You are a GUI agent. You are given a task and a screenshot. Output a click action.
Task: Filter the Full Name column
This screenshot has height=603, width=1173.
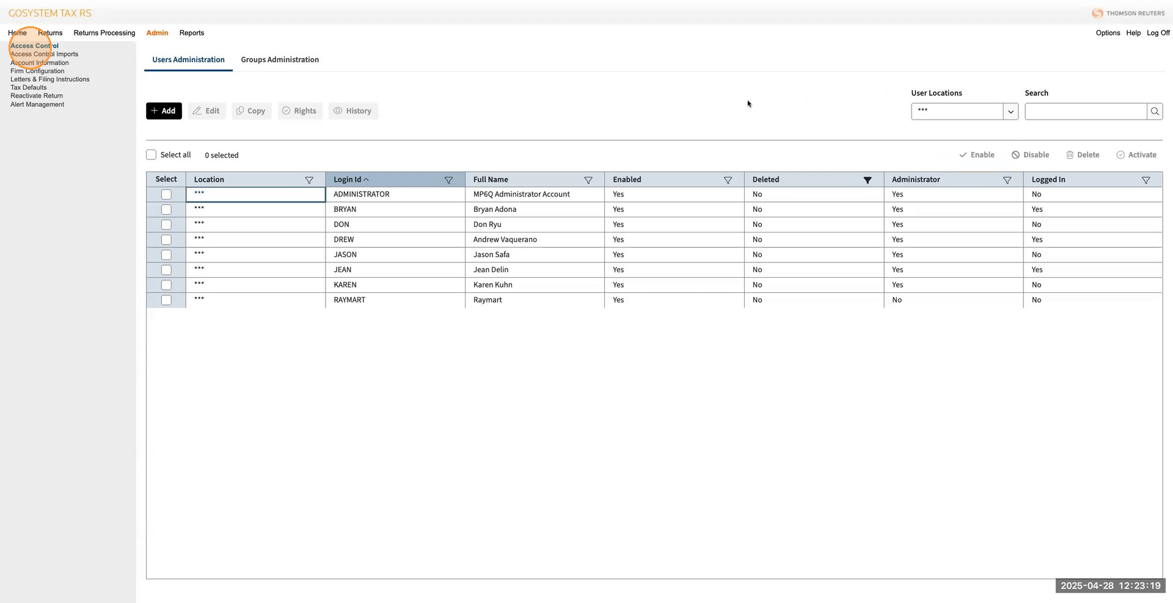click(x=588, y=180)
